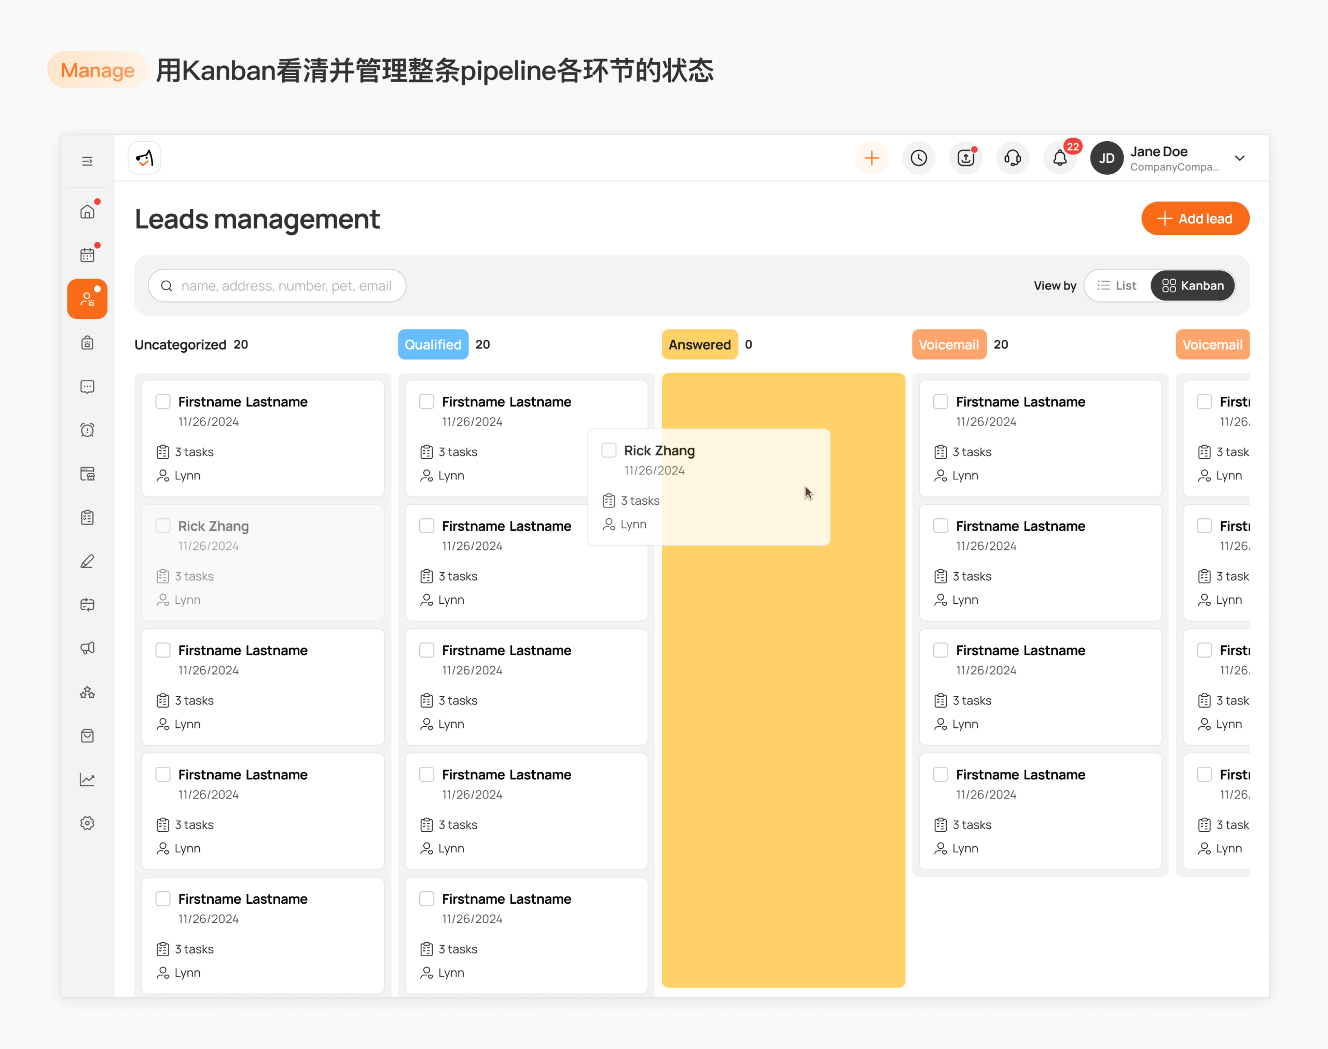Click the orange plus quick-add icon
The image size is (1328, 1049).
click(x=871, y=158)
